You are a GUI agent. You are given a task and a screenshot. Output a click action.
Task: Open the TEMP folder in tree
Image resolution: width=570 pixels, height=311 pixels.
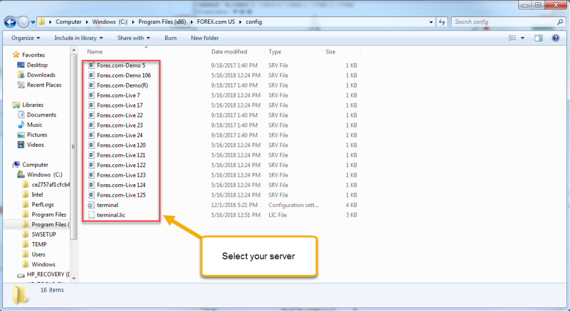[x=39, y=244]
